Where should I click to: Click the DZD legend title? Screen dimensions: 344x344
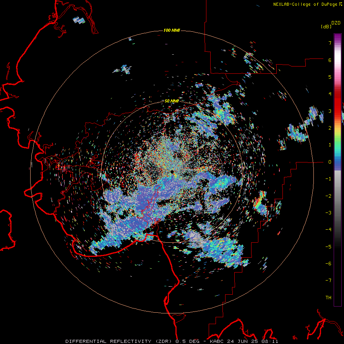coord(336,23)
